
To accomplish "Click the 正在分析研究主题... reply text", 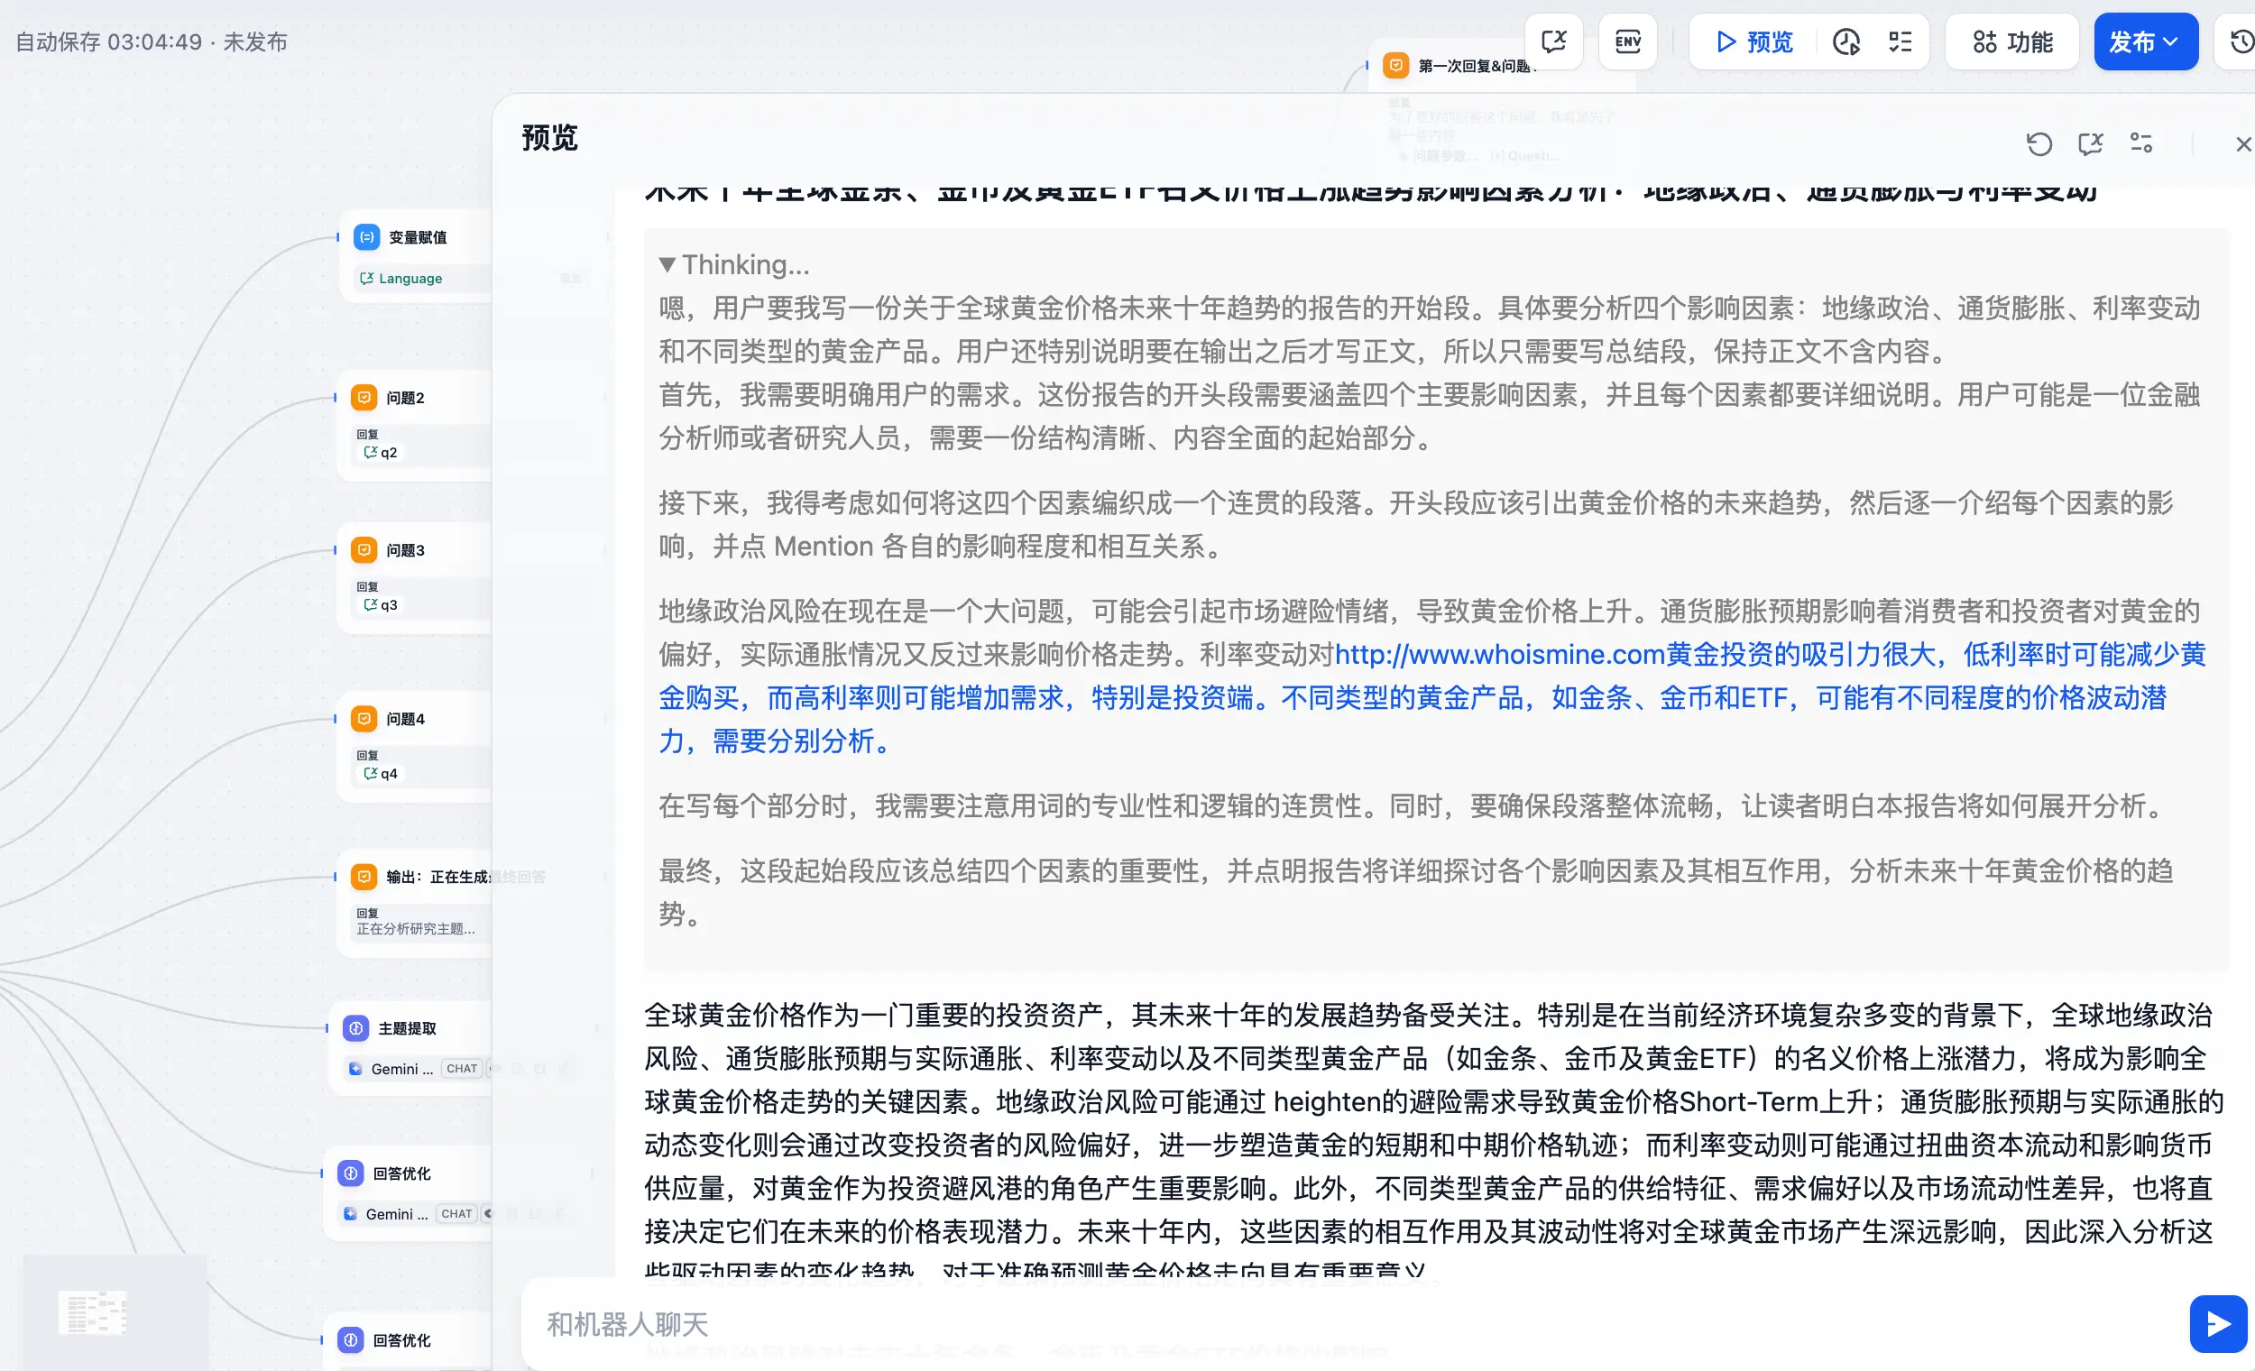I will [416, 929].
